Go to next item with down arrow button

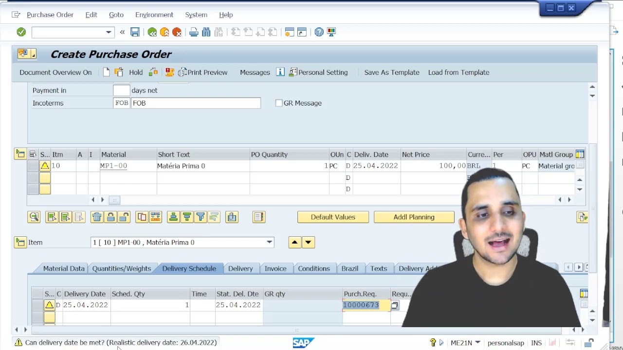308,242
